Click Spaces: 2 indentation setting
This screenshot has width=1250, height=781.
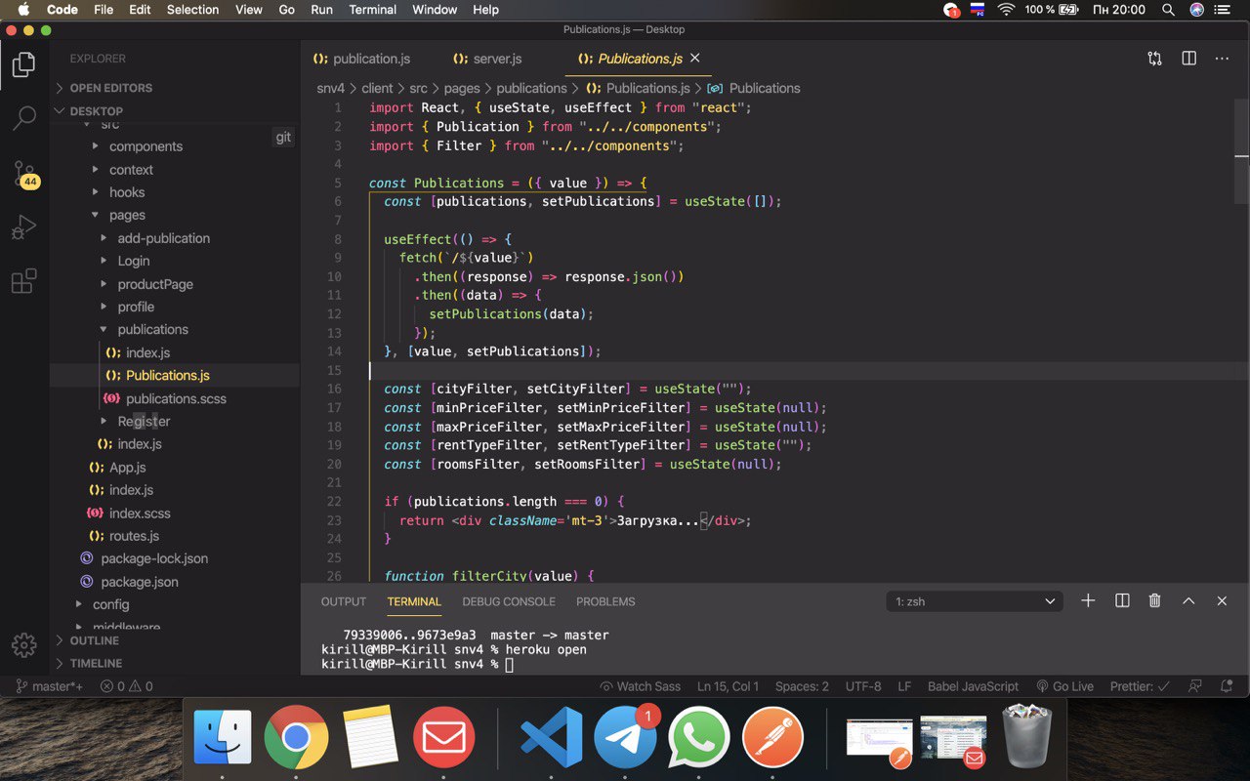(802, 686)
